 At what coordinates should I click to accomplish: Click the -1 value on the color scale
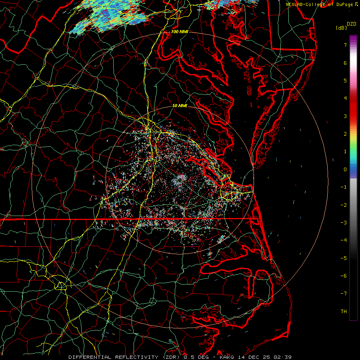pos(344,187)
